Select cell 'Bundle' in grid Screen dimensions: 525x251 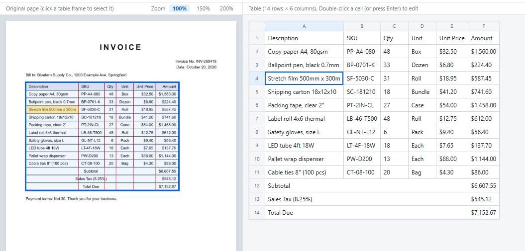click(x=422, y=92)
